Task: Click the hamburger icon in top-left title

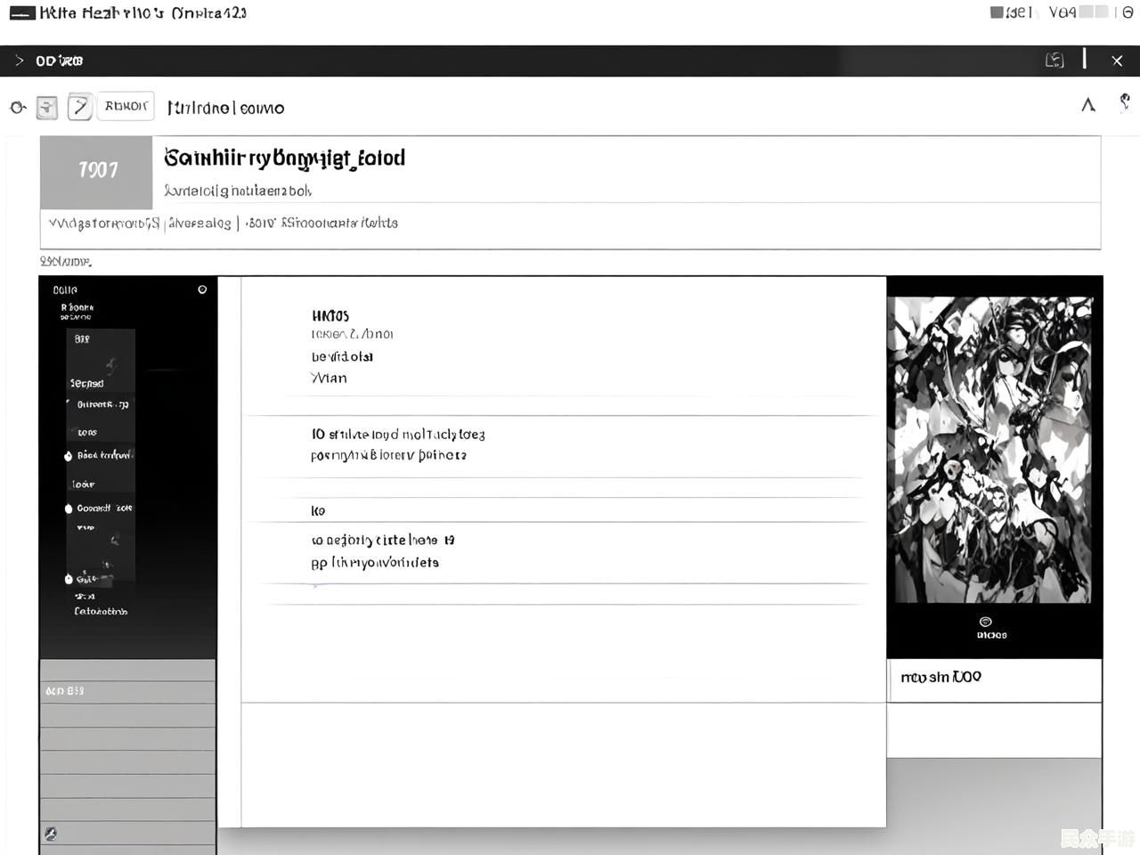Action: (22, 13)
